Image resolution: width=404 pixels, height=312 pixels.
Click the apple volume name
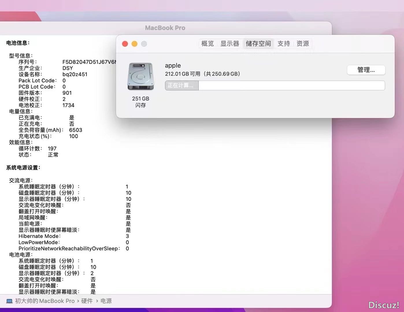pos(173,66)
